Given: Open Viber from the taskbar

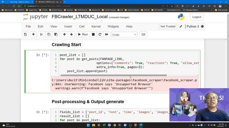Looking at the screenshot, I should point(109,125).
